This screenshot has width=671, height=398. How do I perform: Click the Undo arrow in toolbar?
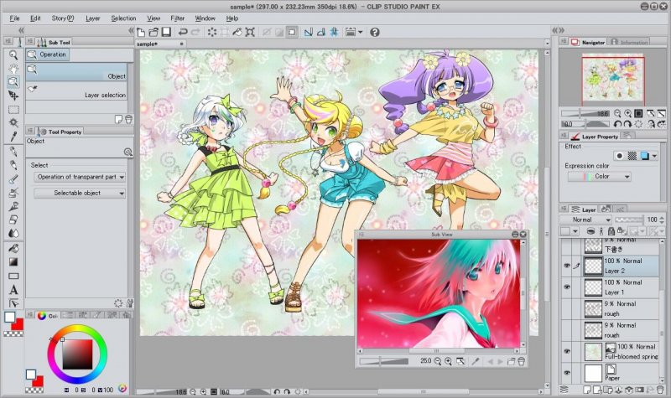click(x=183, y=32)
